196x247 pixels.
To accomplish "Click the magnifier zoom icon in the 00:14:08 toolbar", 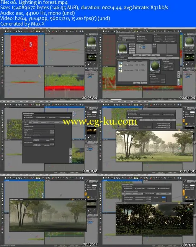I will click(x=165, y=104).
